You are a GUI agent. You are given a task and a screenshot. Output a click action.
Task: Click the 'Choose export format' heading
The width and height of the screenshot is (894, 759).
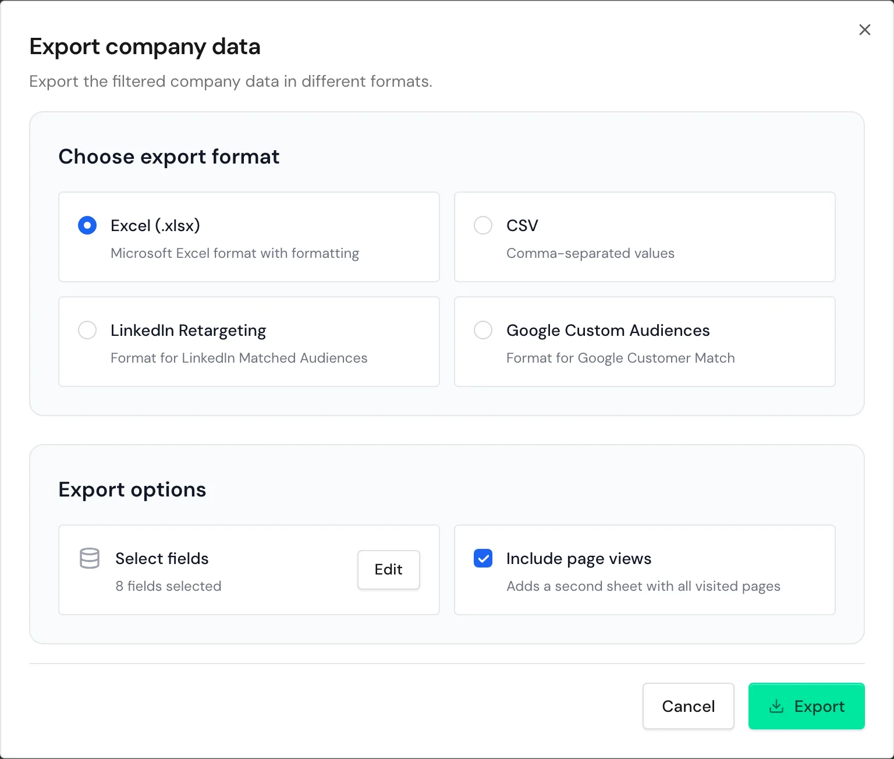(169, 157)
